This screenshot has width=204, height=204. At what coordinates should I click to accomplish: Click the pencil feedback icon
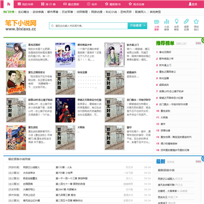[x=186, y=24]
